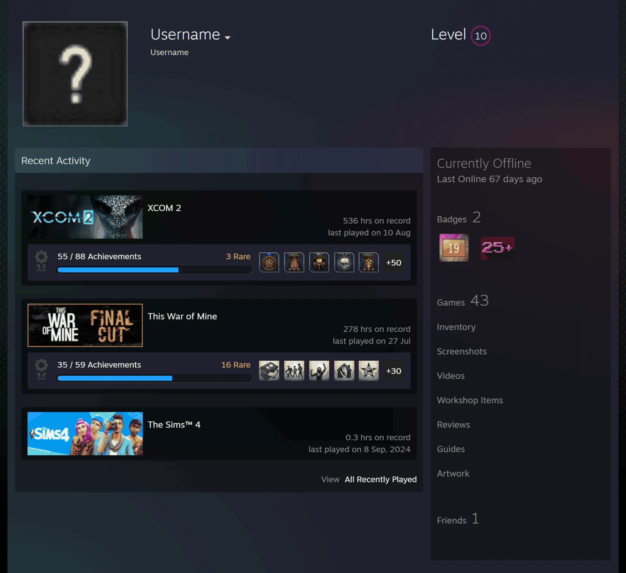This screenshot has height=573, width=626.
Task: View second XCOM 2 banner achievement icon
Action: coord(294,262)
